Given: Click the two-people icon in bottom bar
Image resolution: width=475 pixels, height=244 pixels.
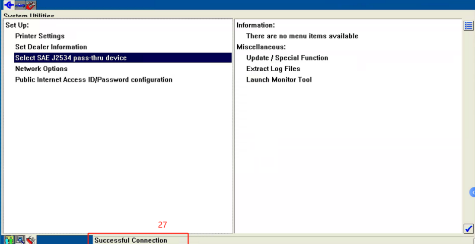Looking at the screenshot, I should pos(9,240).
